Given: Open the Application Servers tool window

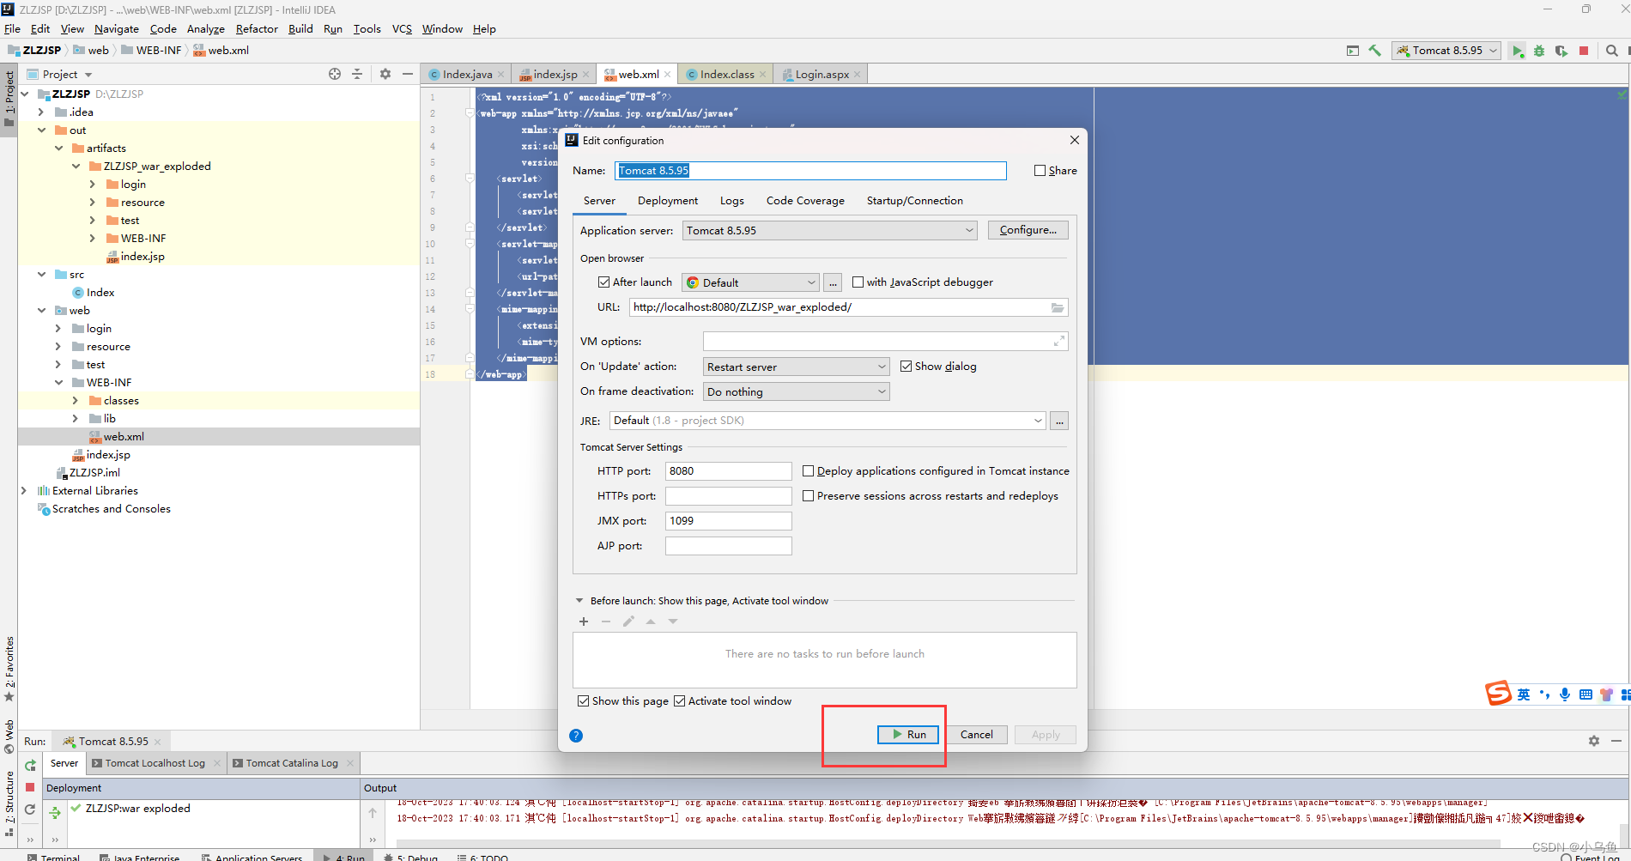Looking at the screenshot, I should coord(252,857).
